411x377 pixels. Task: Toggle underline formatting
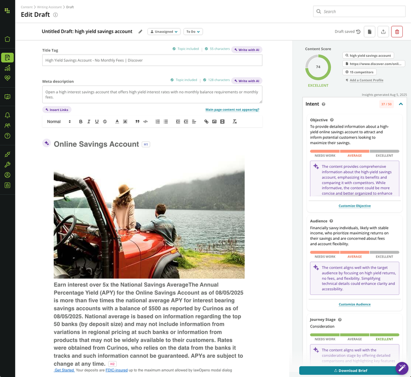tap(97, 121)
